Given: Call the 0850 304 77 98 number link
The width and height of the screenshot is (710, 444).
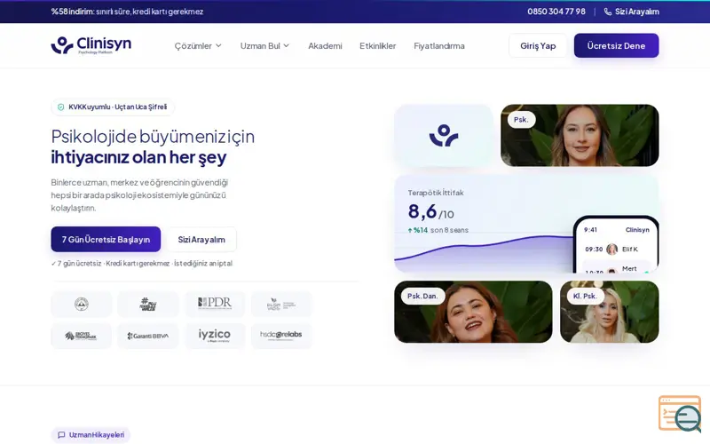Looking at the screenshot, I should [x=556, y=12].
